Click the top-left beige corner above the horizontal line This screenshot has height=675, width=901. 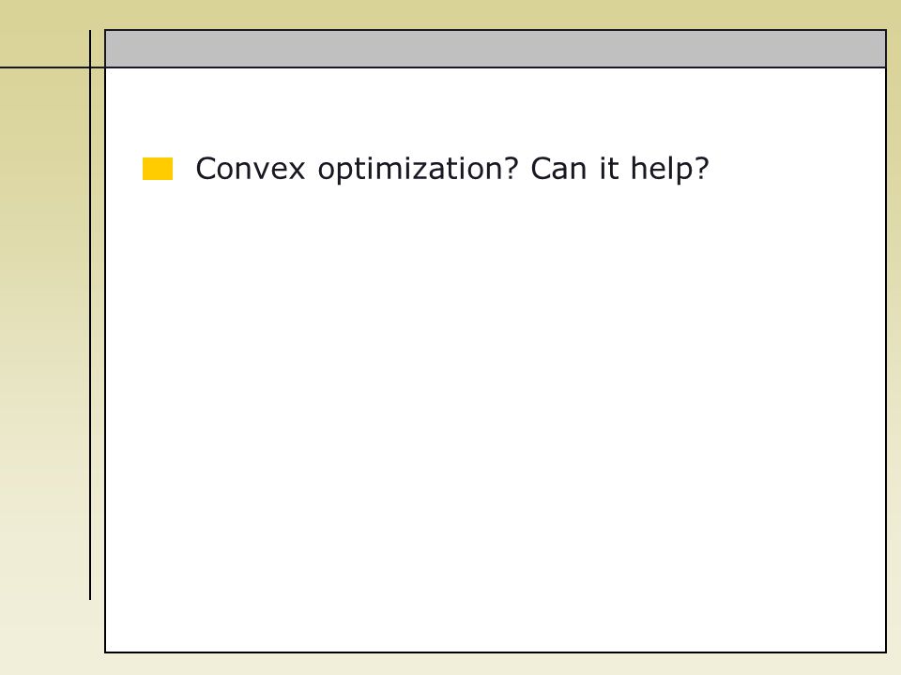pos(44,34)
